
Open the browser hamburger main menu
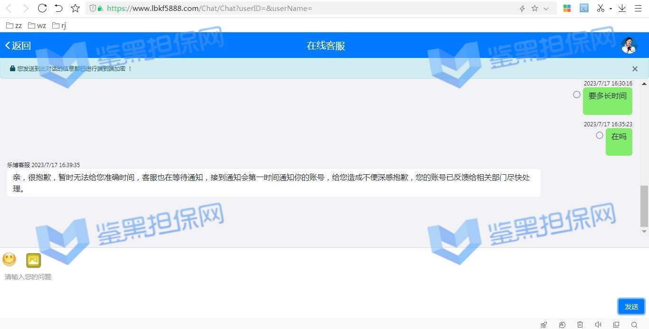(x=638, y=8)
